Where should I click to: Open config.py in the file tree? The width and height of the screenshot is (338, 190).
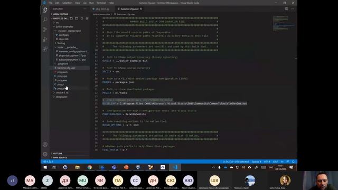pyautogui.click(x=64, y=35)
